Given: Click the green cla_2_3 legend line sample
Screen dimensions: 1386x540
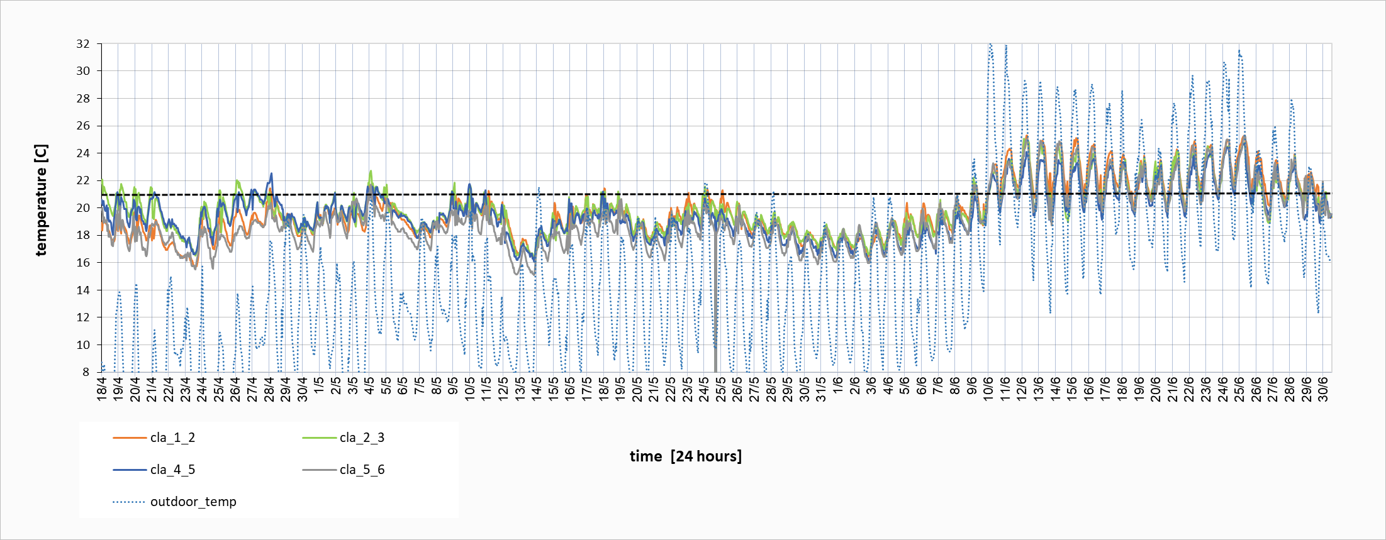Looking at the screenshot, I should click(x=319, y=438).
